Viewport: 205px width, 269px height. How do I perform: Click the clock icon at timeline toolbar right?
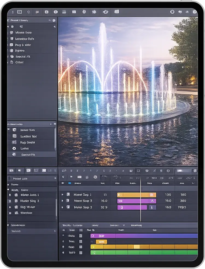(x=168, y=171)
